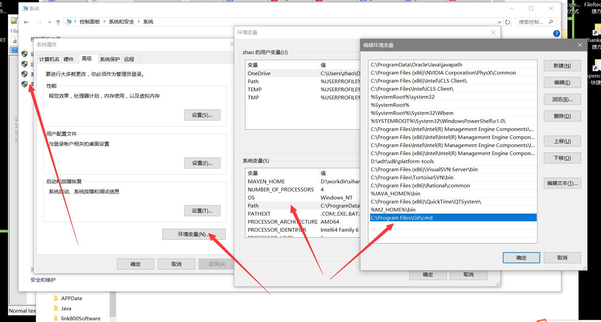This screenshot has height=322, width=601.
Task: Click the search magnifier in control panel search
Action: point(551,22)
